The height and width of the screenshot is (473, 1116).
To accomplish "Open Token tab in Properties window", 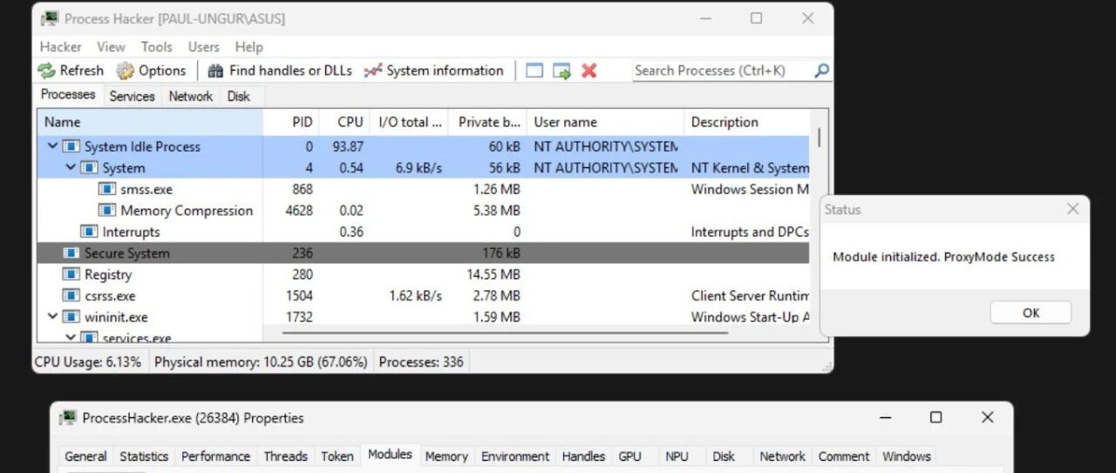I will pyautogui.click(x=337, y=456).
